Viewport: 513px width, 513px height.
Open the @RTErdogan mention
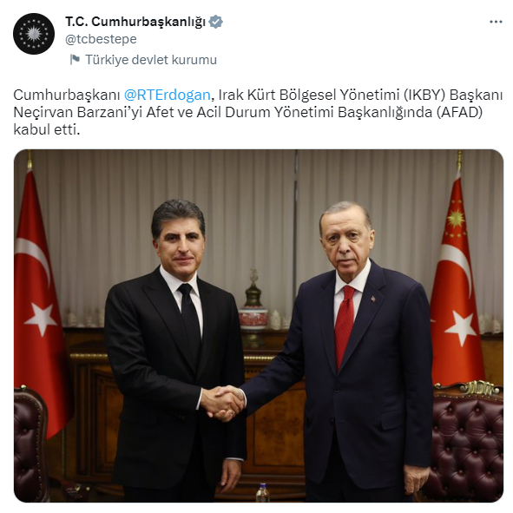pyautogui.click(x=167, y=95)
